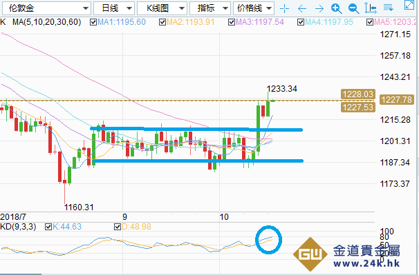Click the KD(9,3,3) indicator label

coord(18,227)
